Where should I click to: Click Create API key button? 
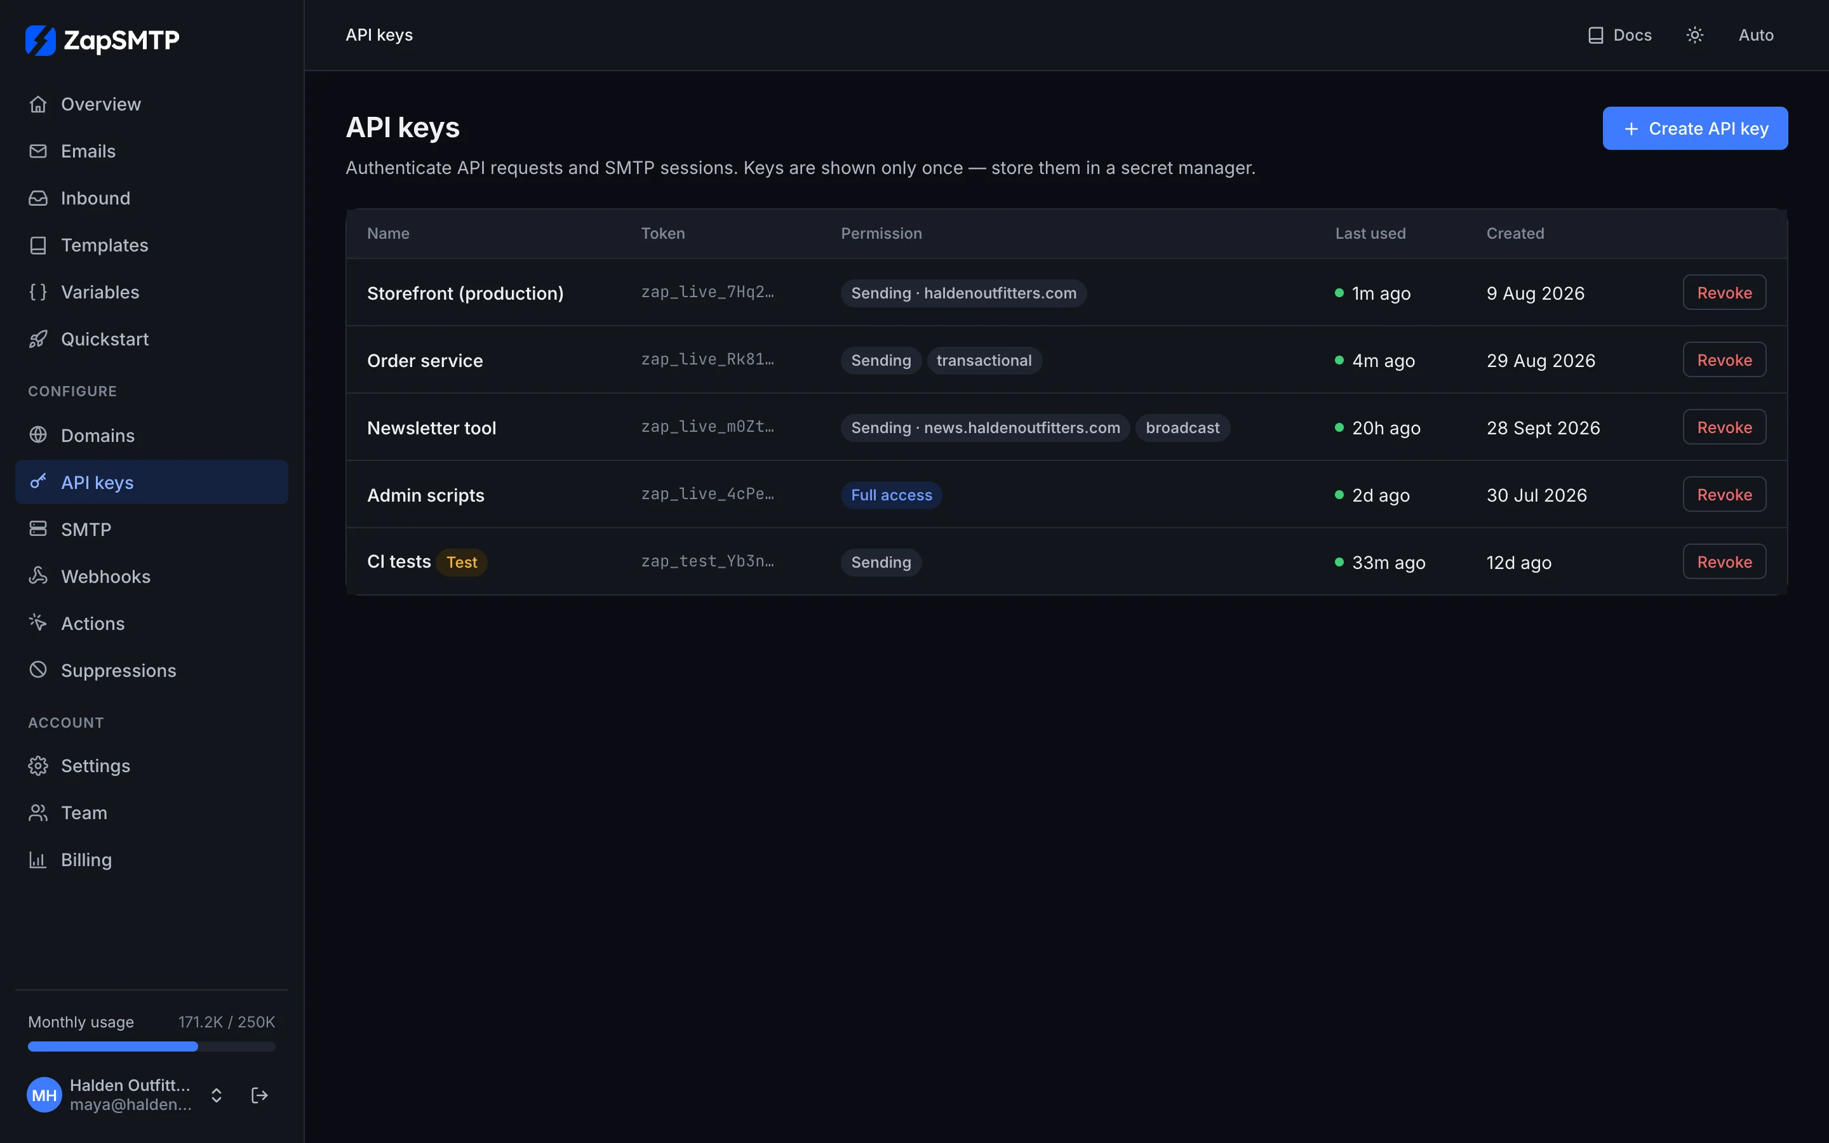coord(1694,128)
